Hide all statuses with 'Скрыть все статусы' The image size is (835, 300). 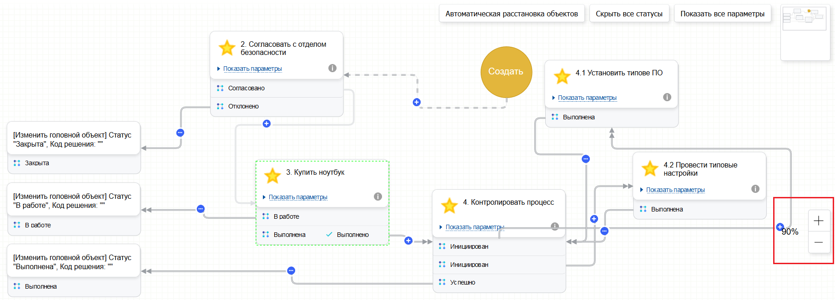click(x=629, y=14)
